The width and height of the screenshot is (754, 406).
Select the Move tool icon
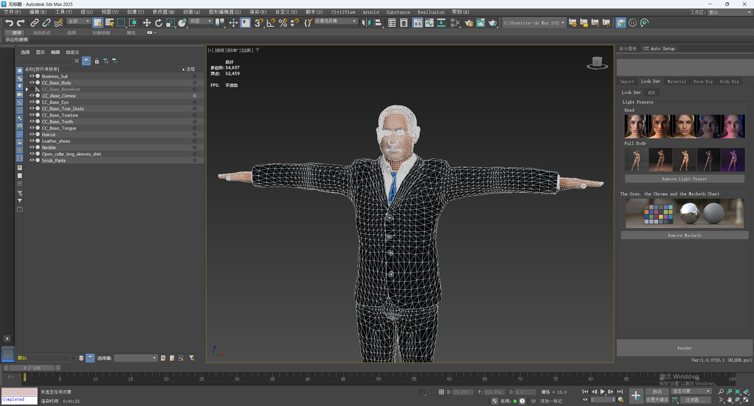[147, 23]
